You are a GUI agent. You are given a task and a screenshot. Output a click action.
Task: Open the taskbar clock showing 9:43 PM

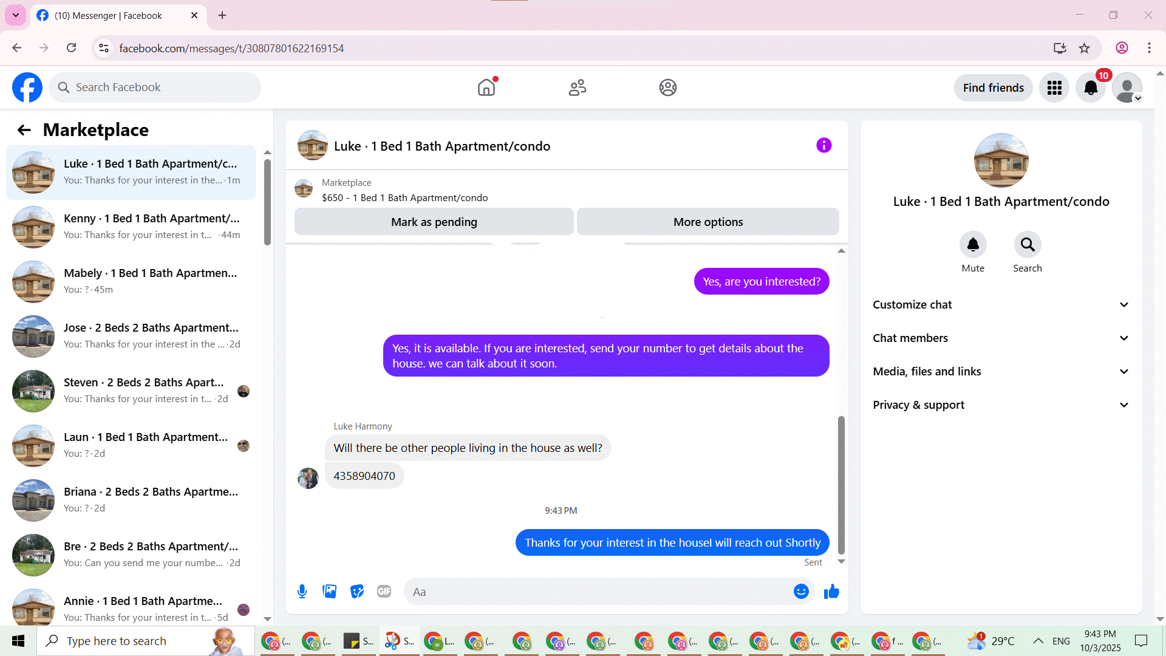1100,641
